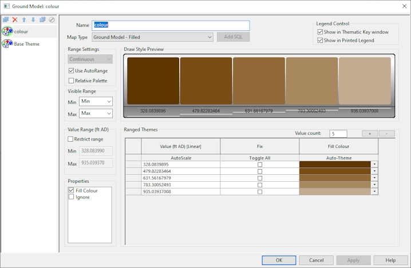
Task: Click the darkest brown preview swatch
Action: 153,80
